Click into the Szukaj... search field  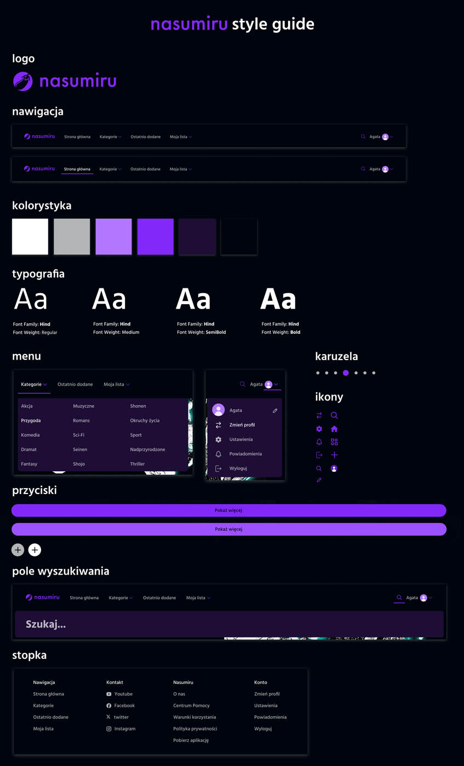pos(229,624)
